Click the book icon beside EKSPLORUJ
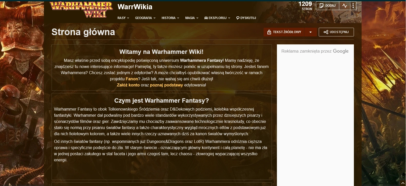406x186 pixels. pos(206,18)
